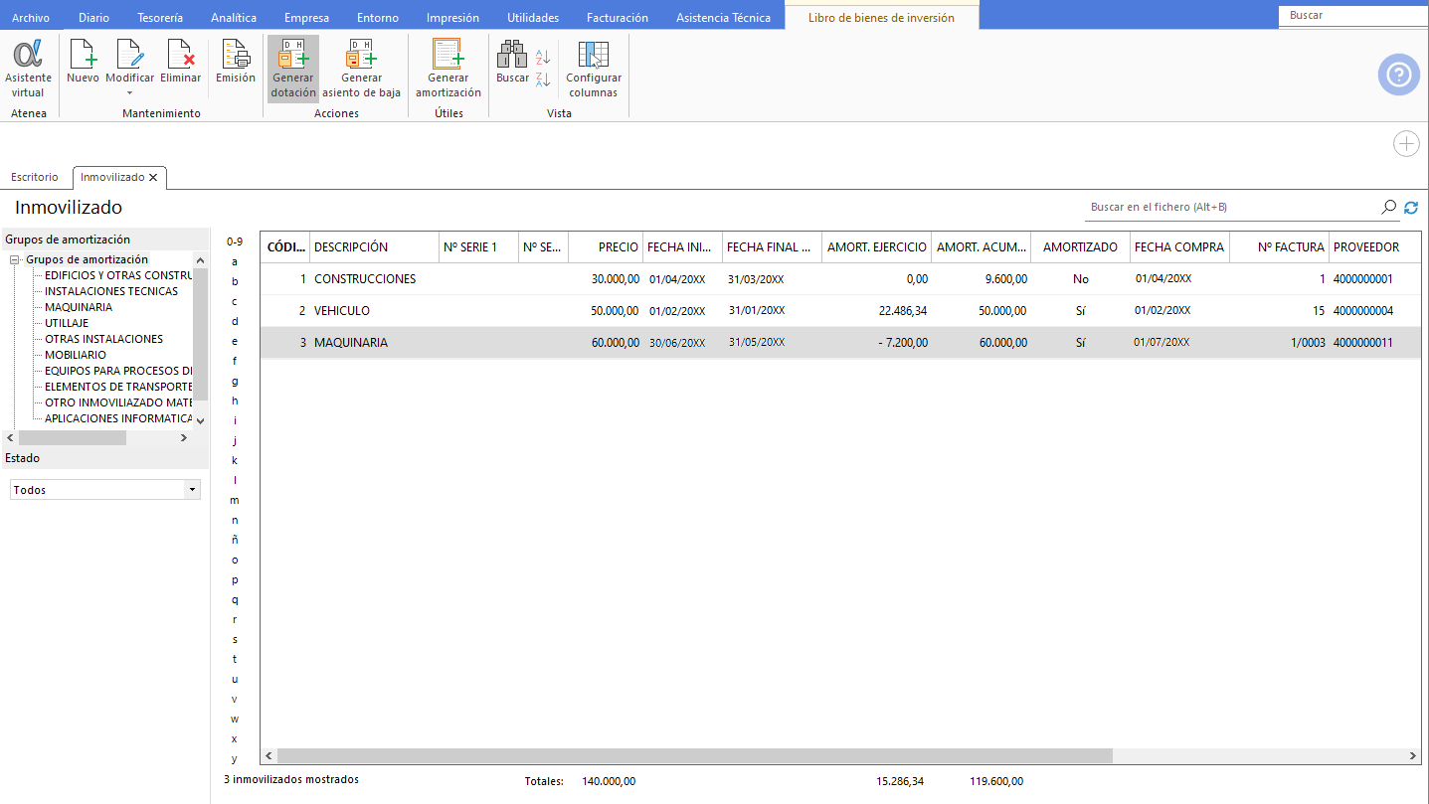Open the Analítica menu
The height and width of the screenshot is (804, 1429).
[234, 18]
